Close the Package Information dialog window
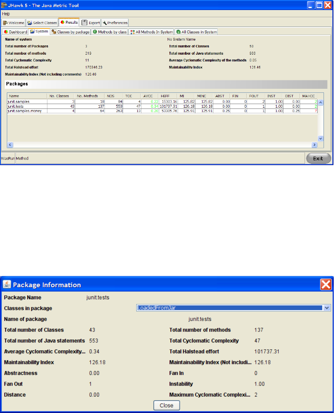The image size is (334, 413). pyautogui.click(x=326, y=284)
